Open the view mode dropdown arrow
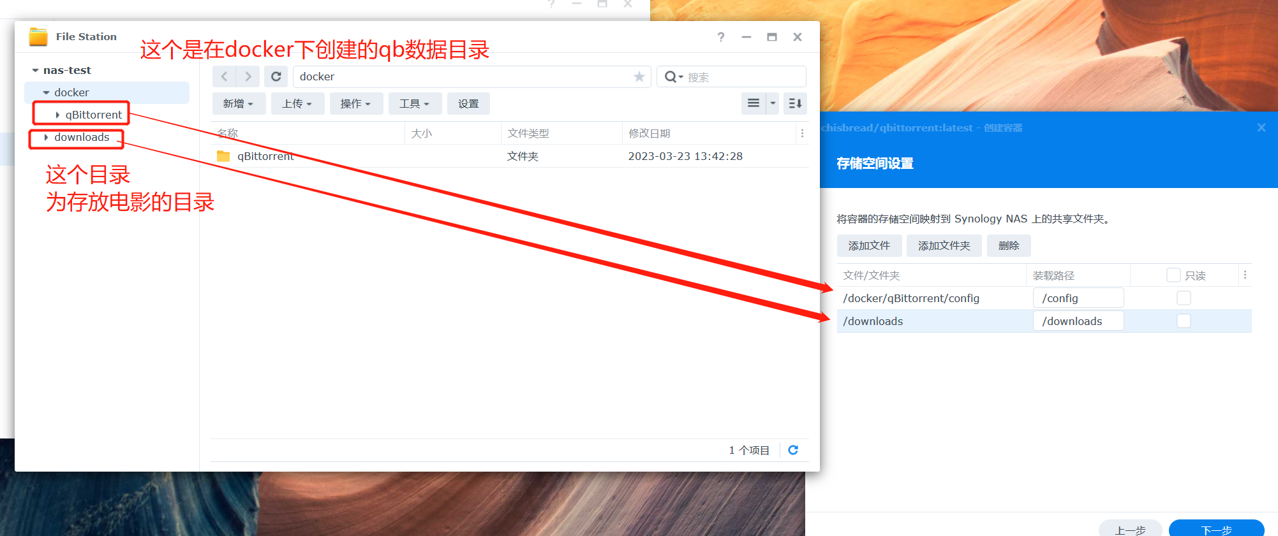Image resolution: width=1278 pixels, height=536 pixels. (773, 103)
